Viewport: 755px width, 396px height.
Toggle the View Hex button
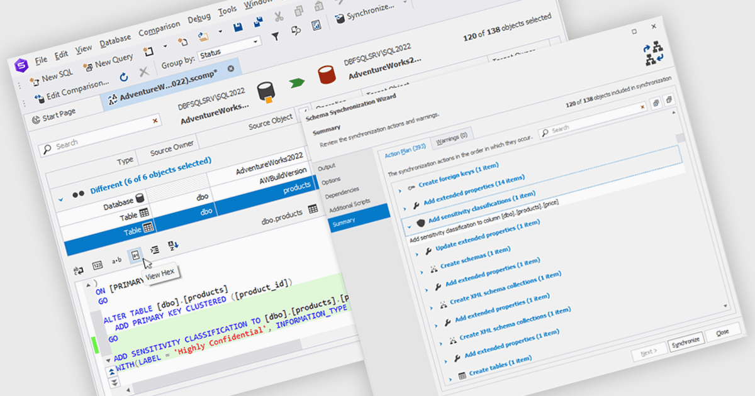pyautogui.click(x=135, y=255)
